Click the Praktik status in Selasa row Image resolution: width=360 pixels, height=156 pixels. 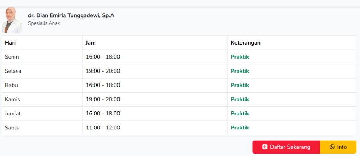tap(240, 71)
